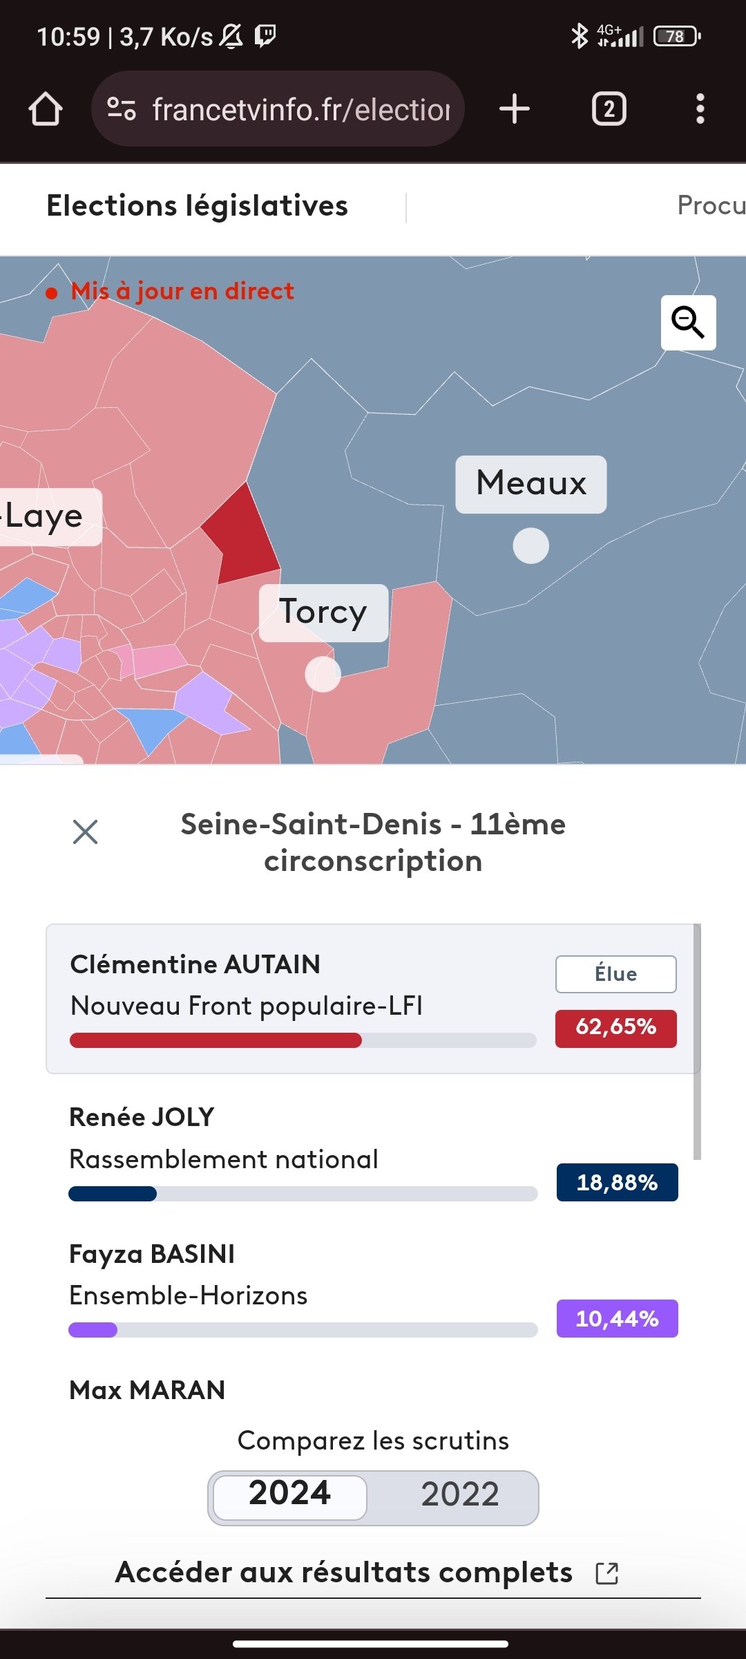Open external link icon for full results
Screen dimensions: 746x1659
pyautogui.click(x=607, y=1573)
